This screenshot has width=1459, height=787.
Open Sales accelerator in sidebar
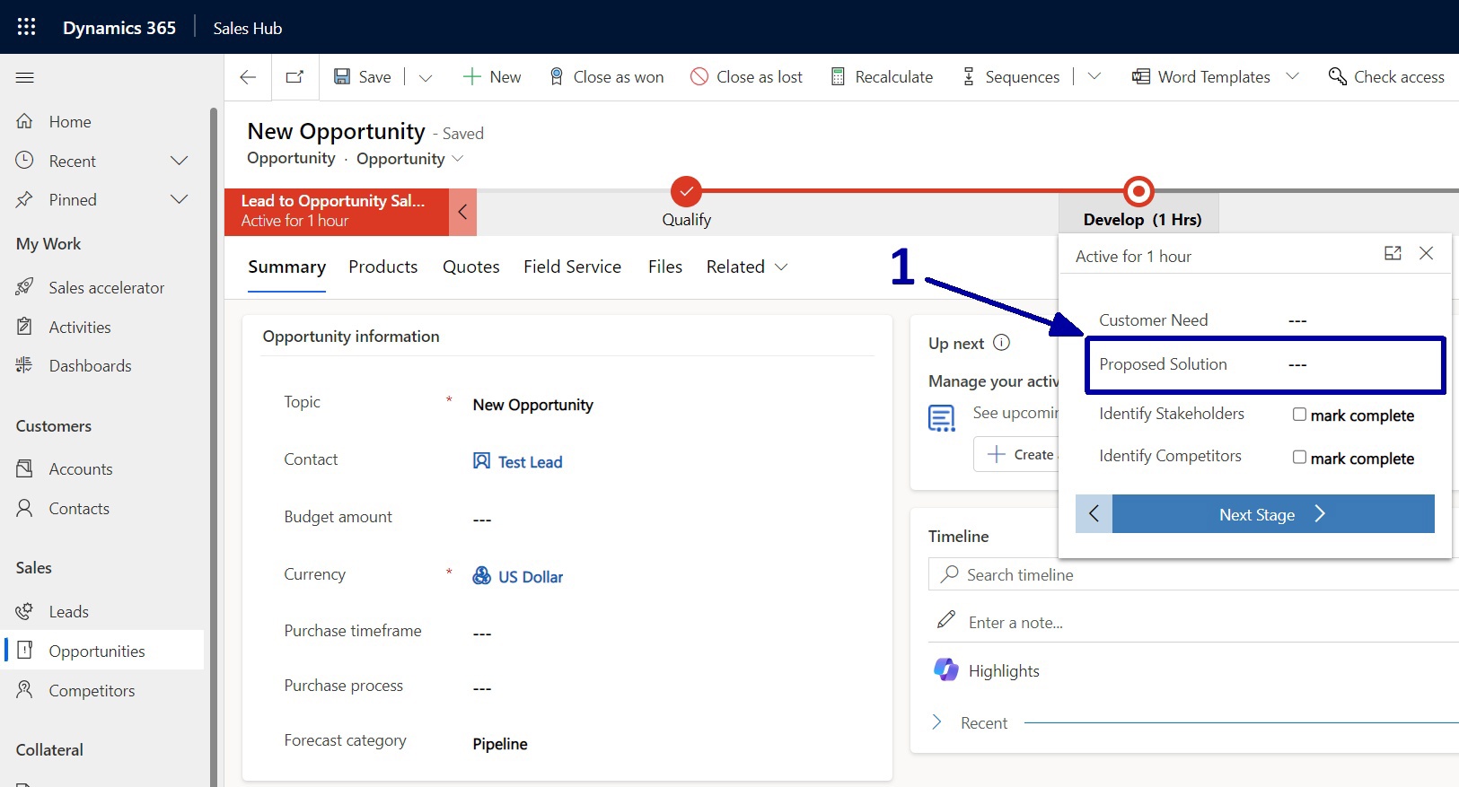(106, 288)
